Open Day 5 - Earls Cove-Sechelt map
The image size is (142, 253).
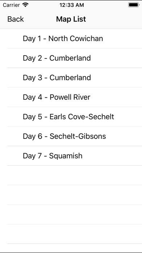point(71,117)
